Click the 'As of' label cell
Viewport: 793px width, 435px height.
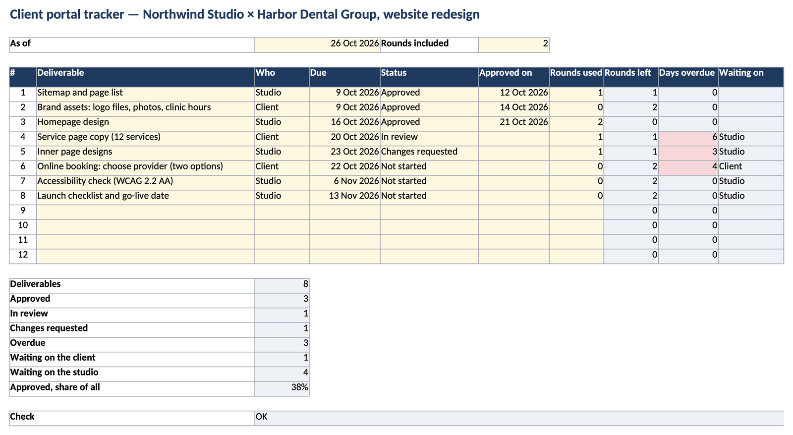click(x=132, y=45)
